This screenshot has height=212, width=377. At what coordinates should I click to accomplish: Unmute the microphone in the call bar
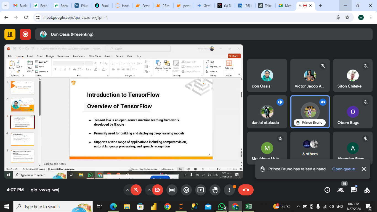136,190
